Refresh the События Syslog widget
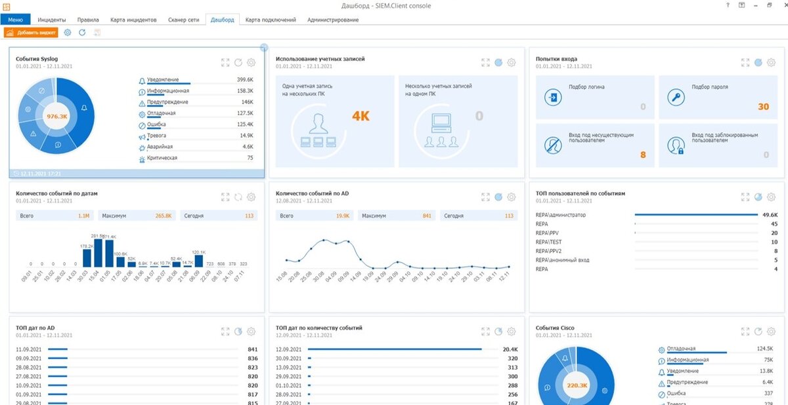The height and width of the screenshot is (405, 788). [238, 62]
